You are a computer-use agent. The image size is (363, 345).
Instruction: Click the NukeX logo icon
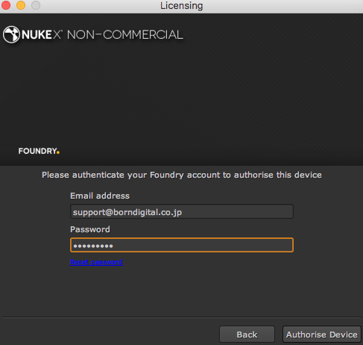click(x=11, y=34)
